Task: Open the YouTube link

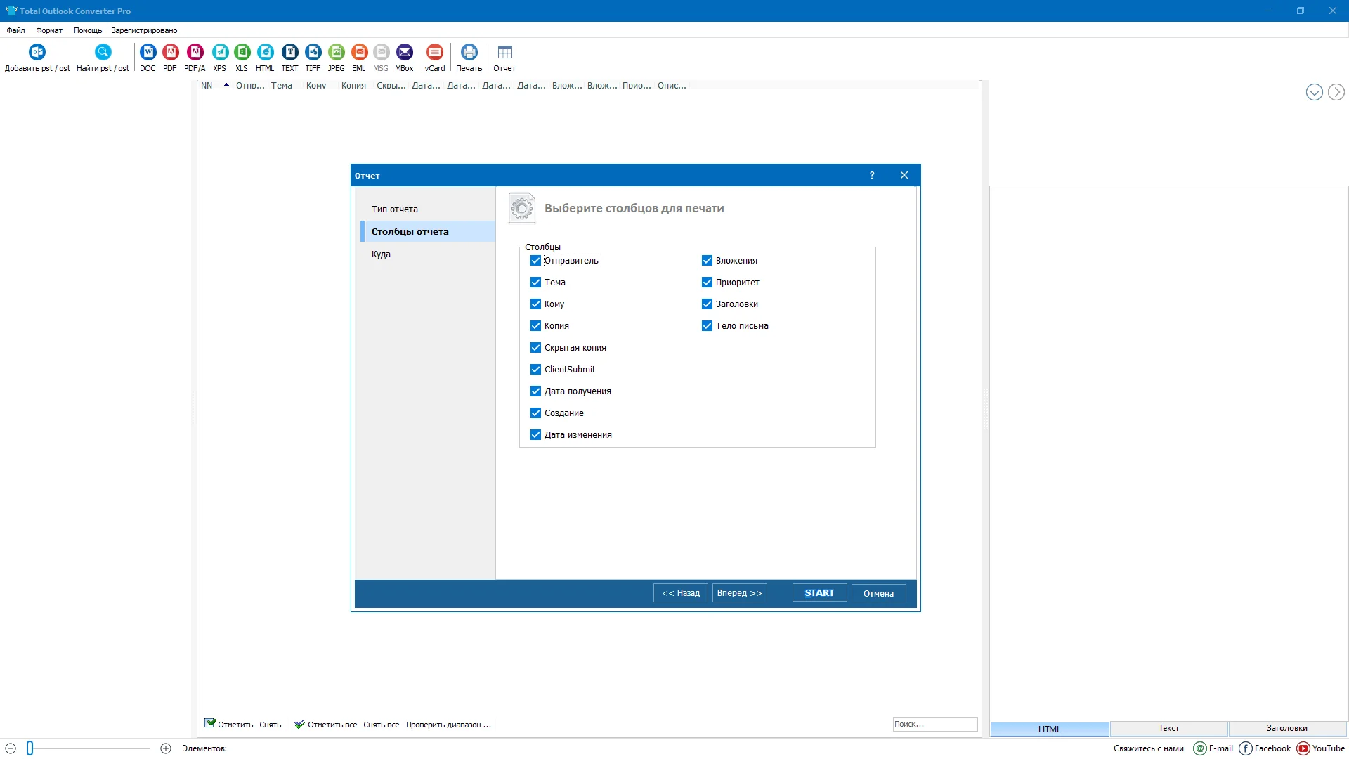Action: coord(1321,748)
